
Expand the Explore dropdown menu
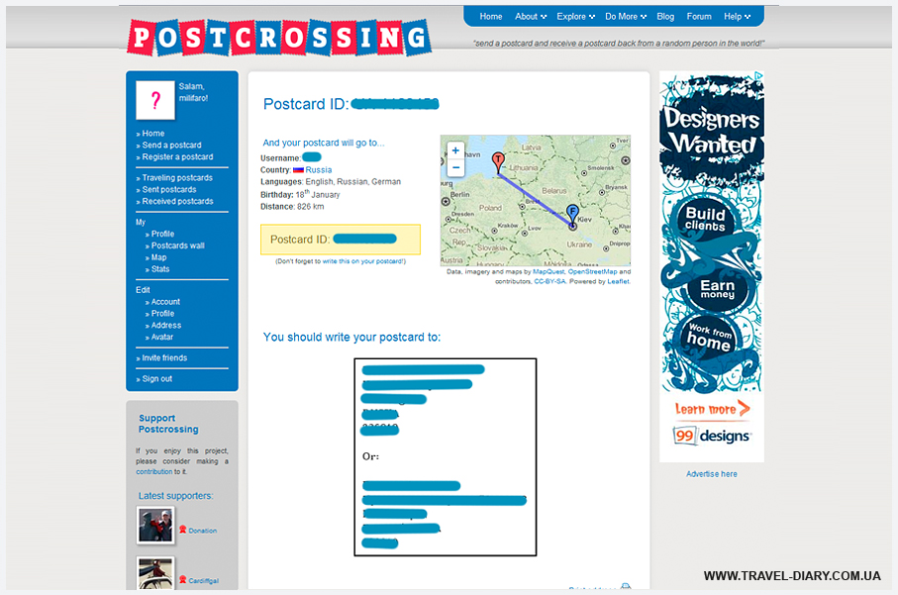pos(575,17)
